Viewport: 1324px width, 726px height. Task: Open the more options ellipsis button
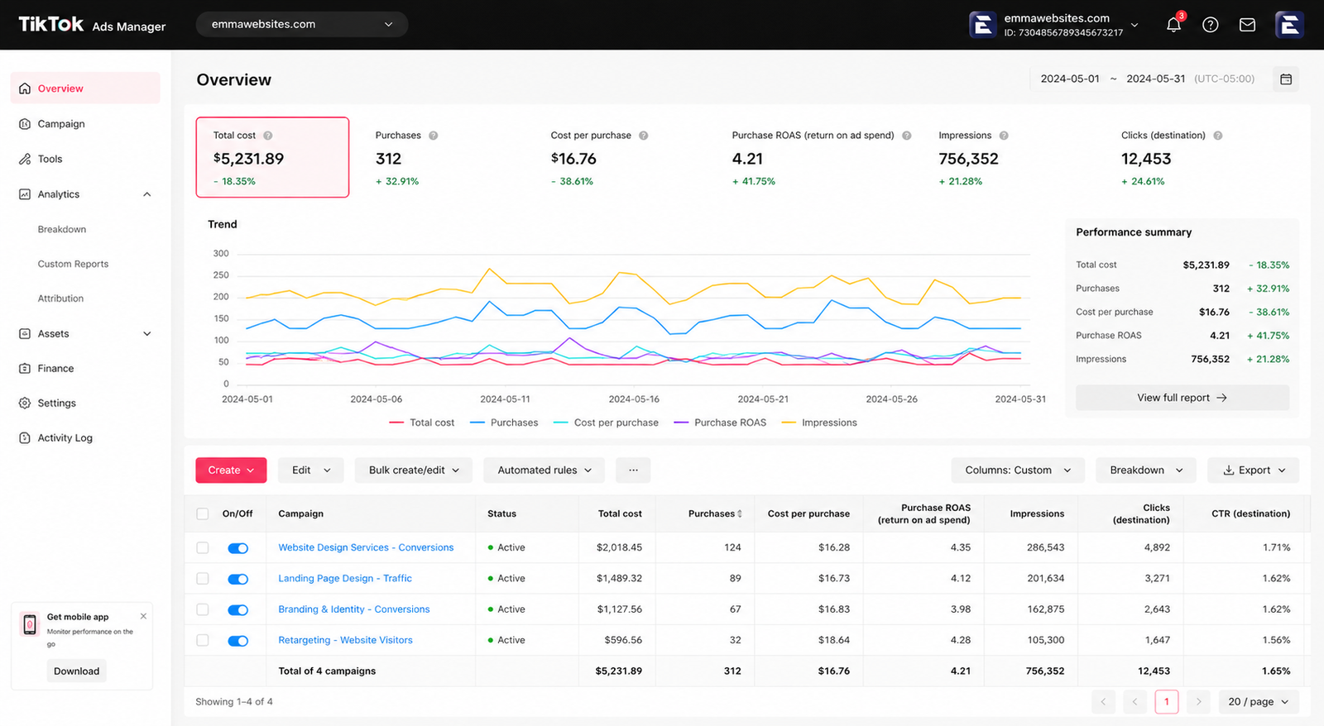[633, 470]
